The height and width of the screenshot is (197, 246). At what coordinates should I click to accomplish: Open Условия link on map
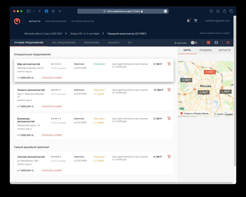point(228,114)
